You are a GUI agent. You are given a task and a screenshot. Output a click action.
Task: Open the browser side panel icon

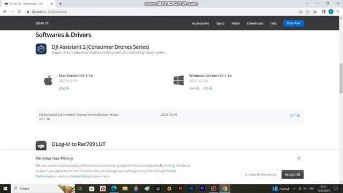click(x=324, y=12)
